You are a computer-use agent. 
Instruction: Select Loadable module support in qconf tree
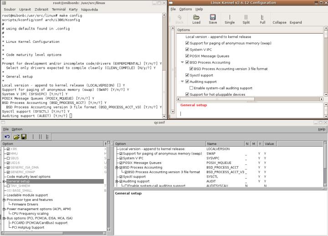27,195
